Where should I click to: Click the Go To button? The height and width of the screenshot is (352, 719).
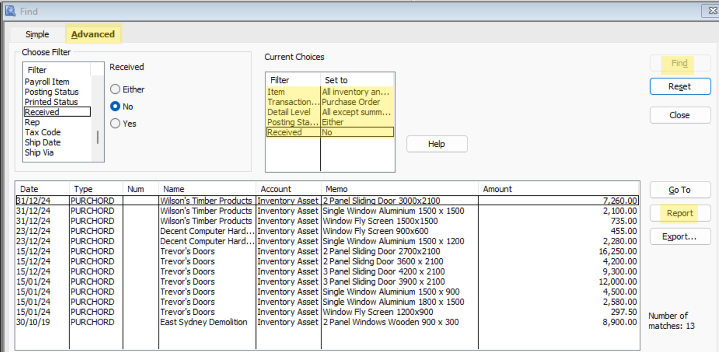coord(680,190)
